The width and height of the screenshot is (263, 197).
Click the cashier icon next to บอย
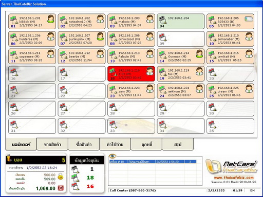coord(9,158)
